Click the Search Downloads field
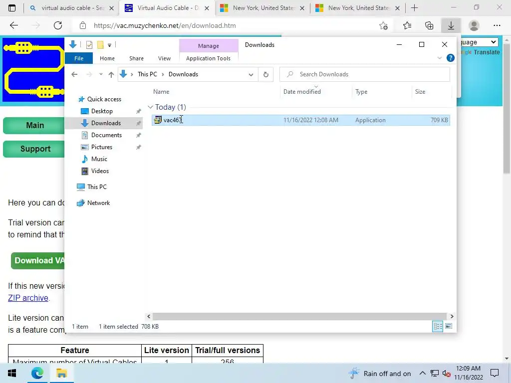Screen dimensions: 511x383 coord(365,74)
